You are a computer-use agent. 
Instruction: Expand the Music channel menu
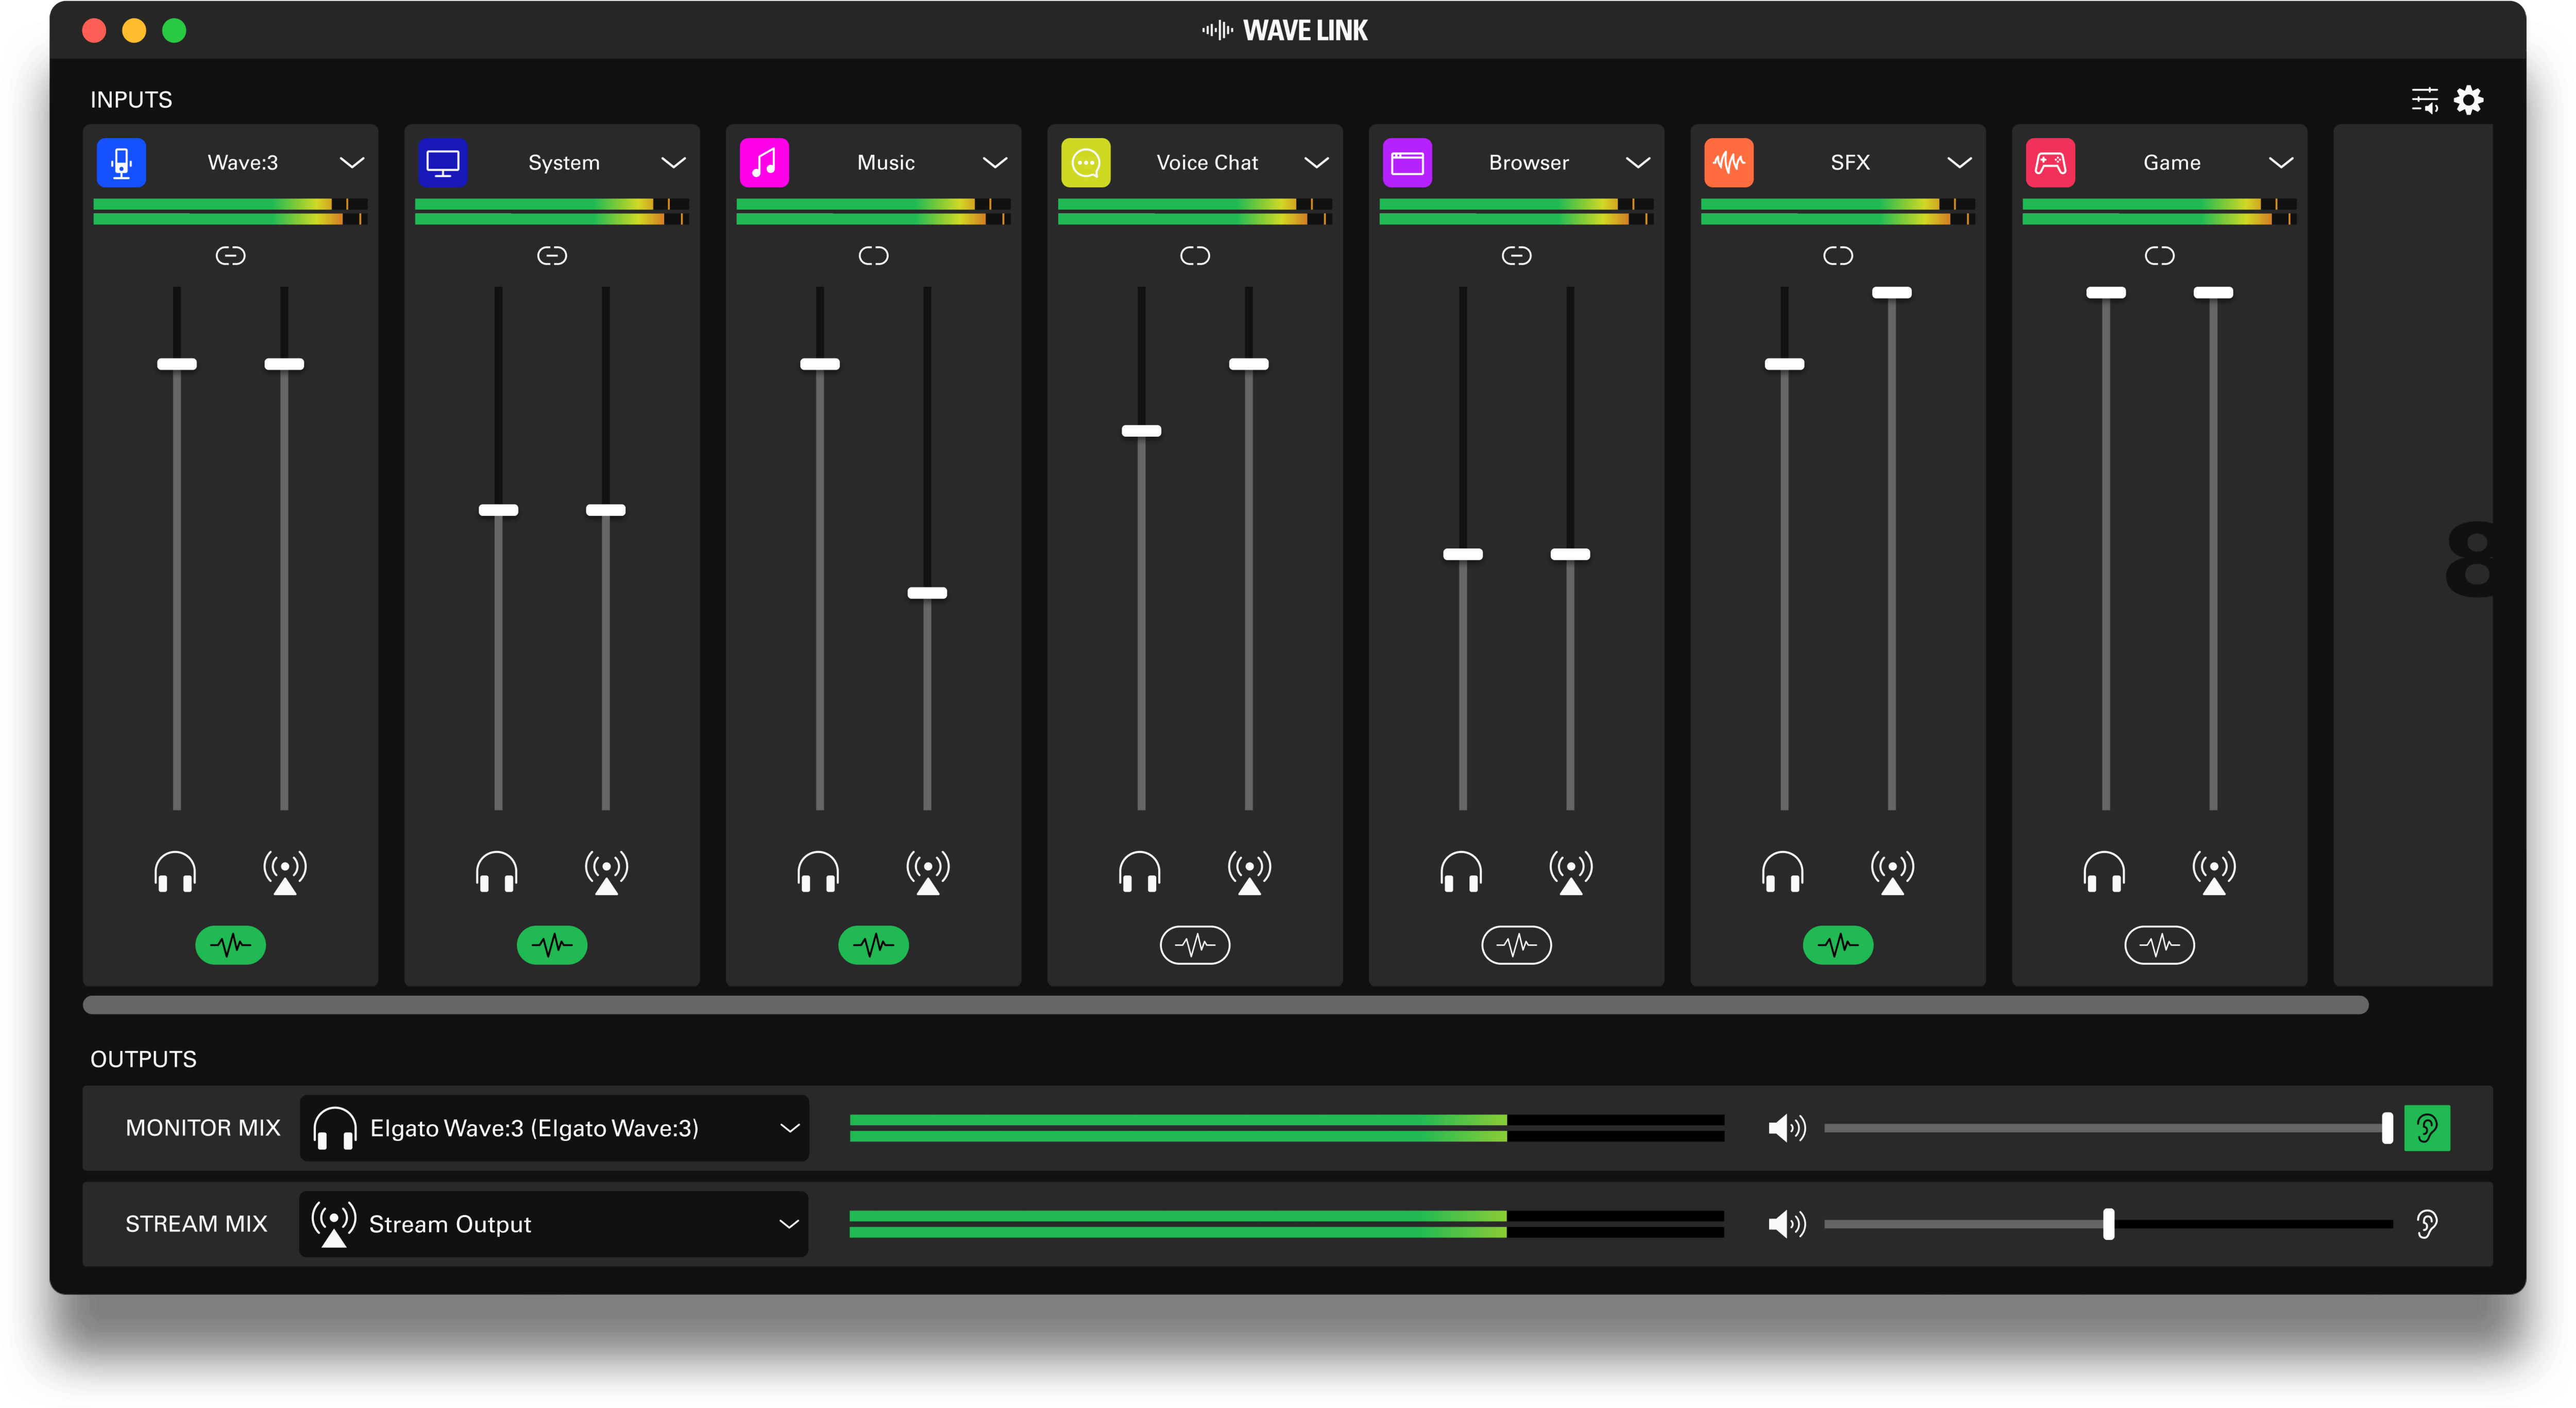[x=995, y=162]
